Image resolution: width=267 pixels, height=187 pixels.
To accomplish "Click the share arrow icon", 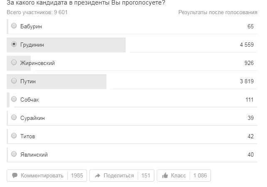I will point(97,176).
